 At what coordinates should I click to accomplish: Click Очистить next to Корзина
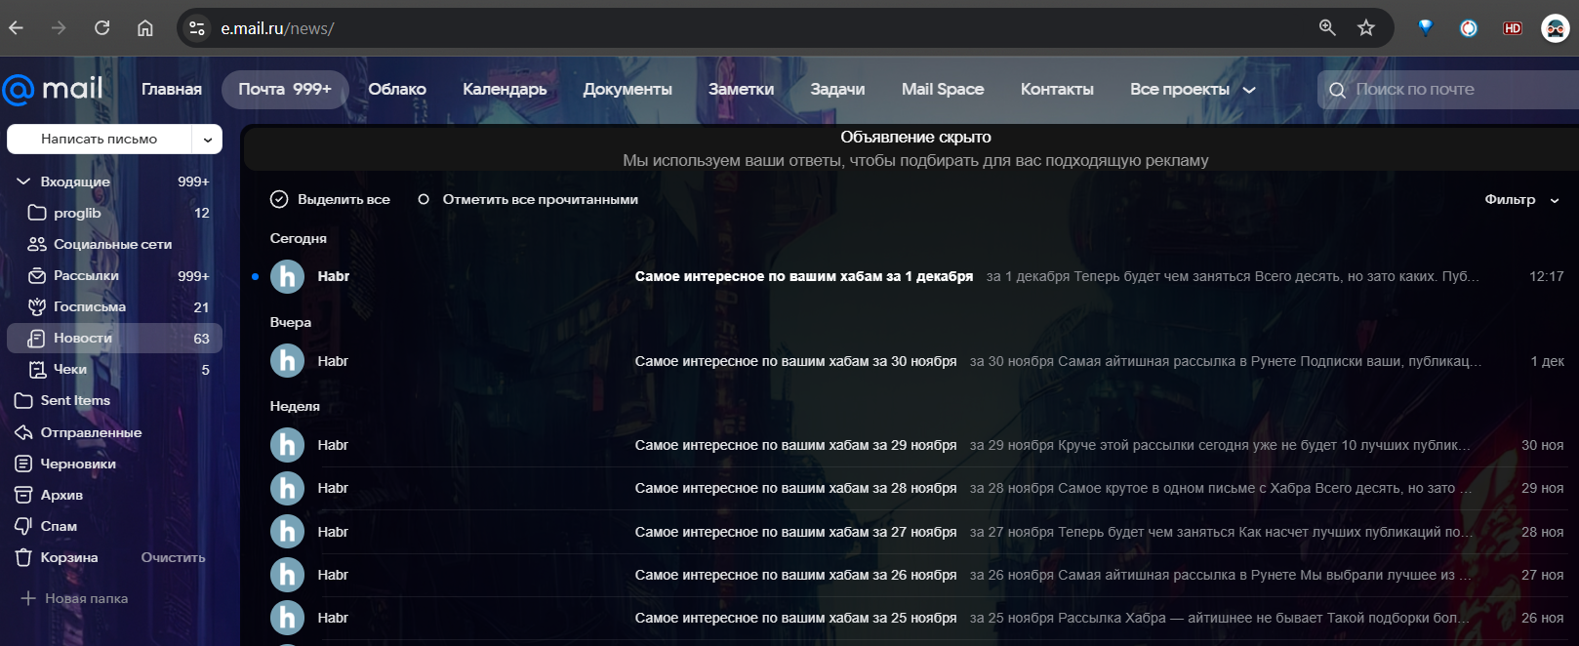[x=174, y=557]
